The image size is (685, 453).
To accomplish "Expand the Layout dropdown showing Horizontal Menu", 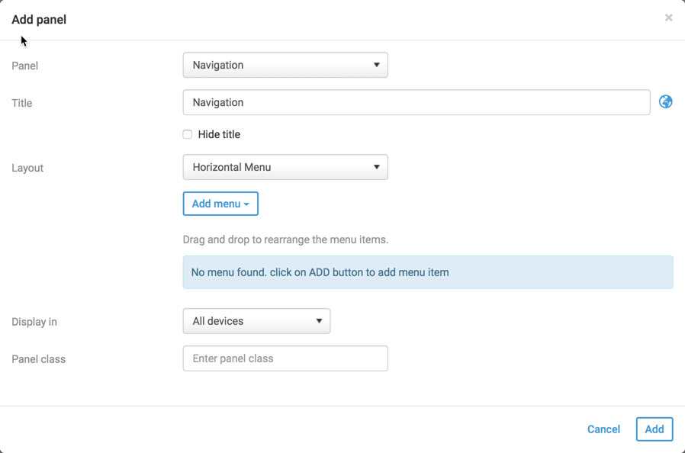I will (285, 168).
